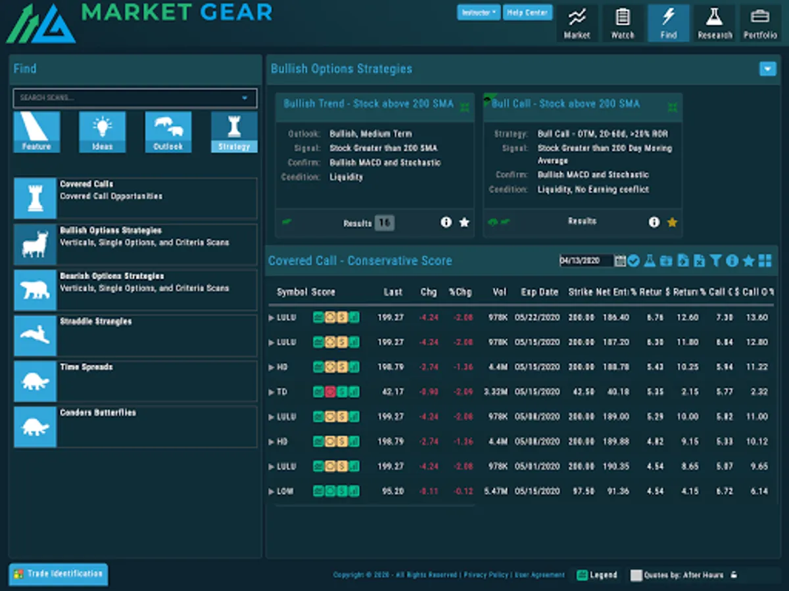
Task: Click grid layout icon in Covered Call toolbar
Action: [x=765, y=261]
